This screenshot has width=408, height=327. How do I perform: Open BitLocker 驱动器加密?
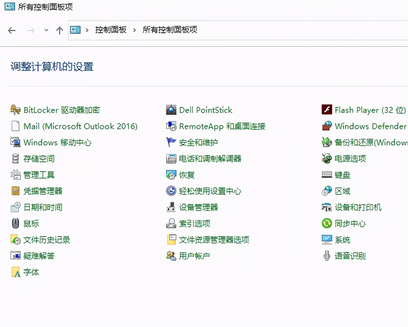(62, 110)
